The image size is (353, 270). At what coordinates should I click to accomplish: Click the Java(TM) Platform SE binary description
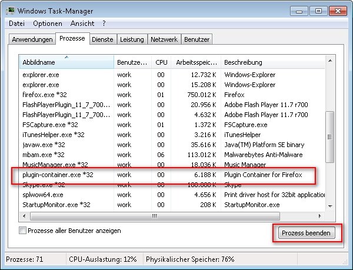(264, 145)
